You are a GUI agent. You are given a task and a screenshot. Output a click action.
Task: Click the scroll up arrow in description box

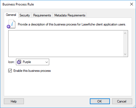125,33
